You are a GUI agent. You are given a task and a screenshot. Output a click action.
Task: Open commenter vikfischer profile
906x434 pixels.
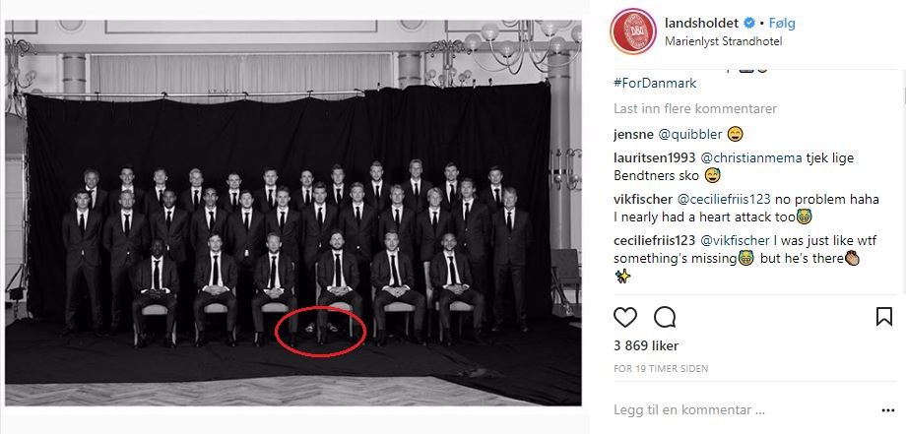644,198
